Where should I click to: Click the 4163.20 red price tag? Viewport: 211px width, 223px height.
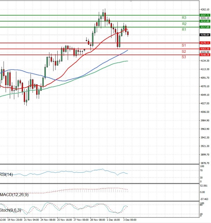(205, 49)
